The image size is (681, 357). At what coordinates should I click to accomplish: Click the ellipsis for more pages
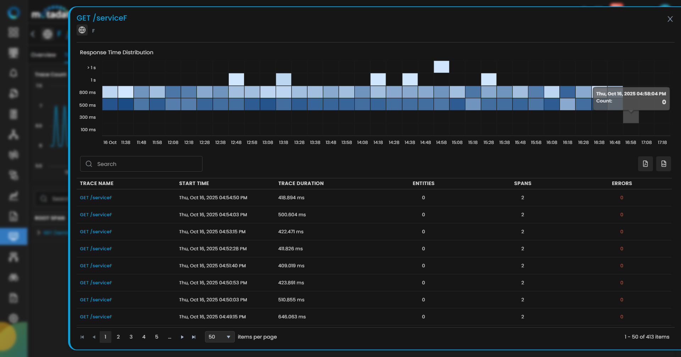170,337
